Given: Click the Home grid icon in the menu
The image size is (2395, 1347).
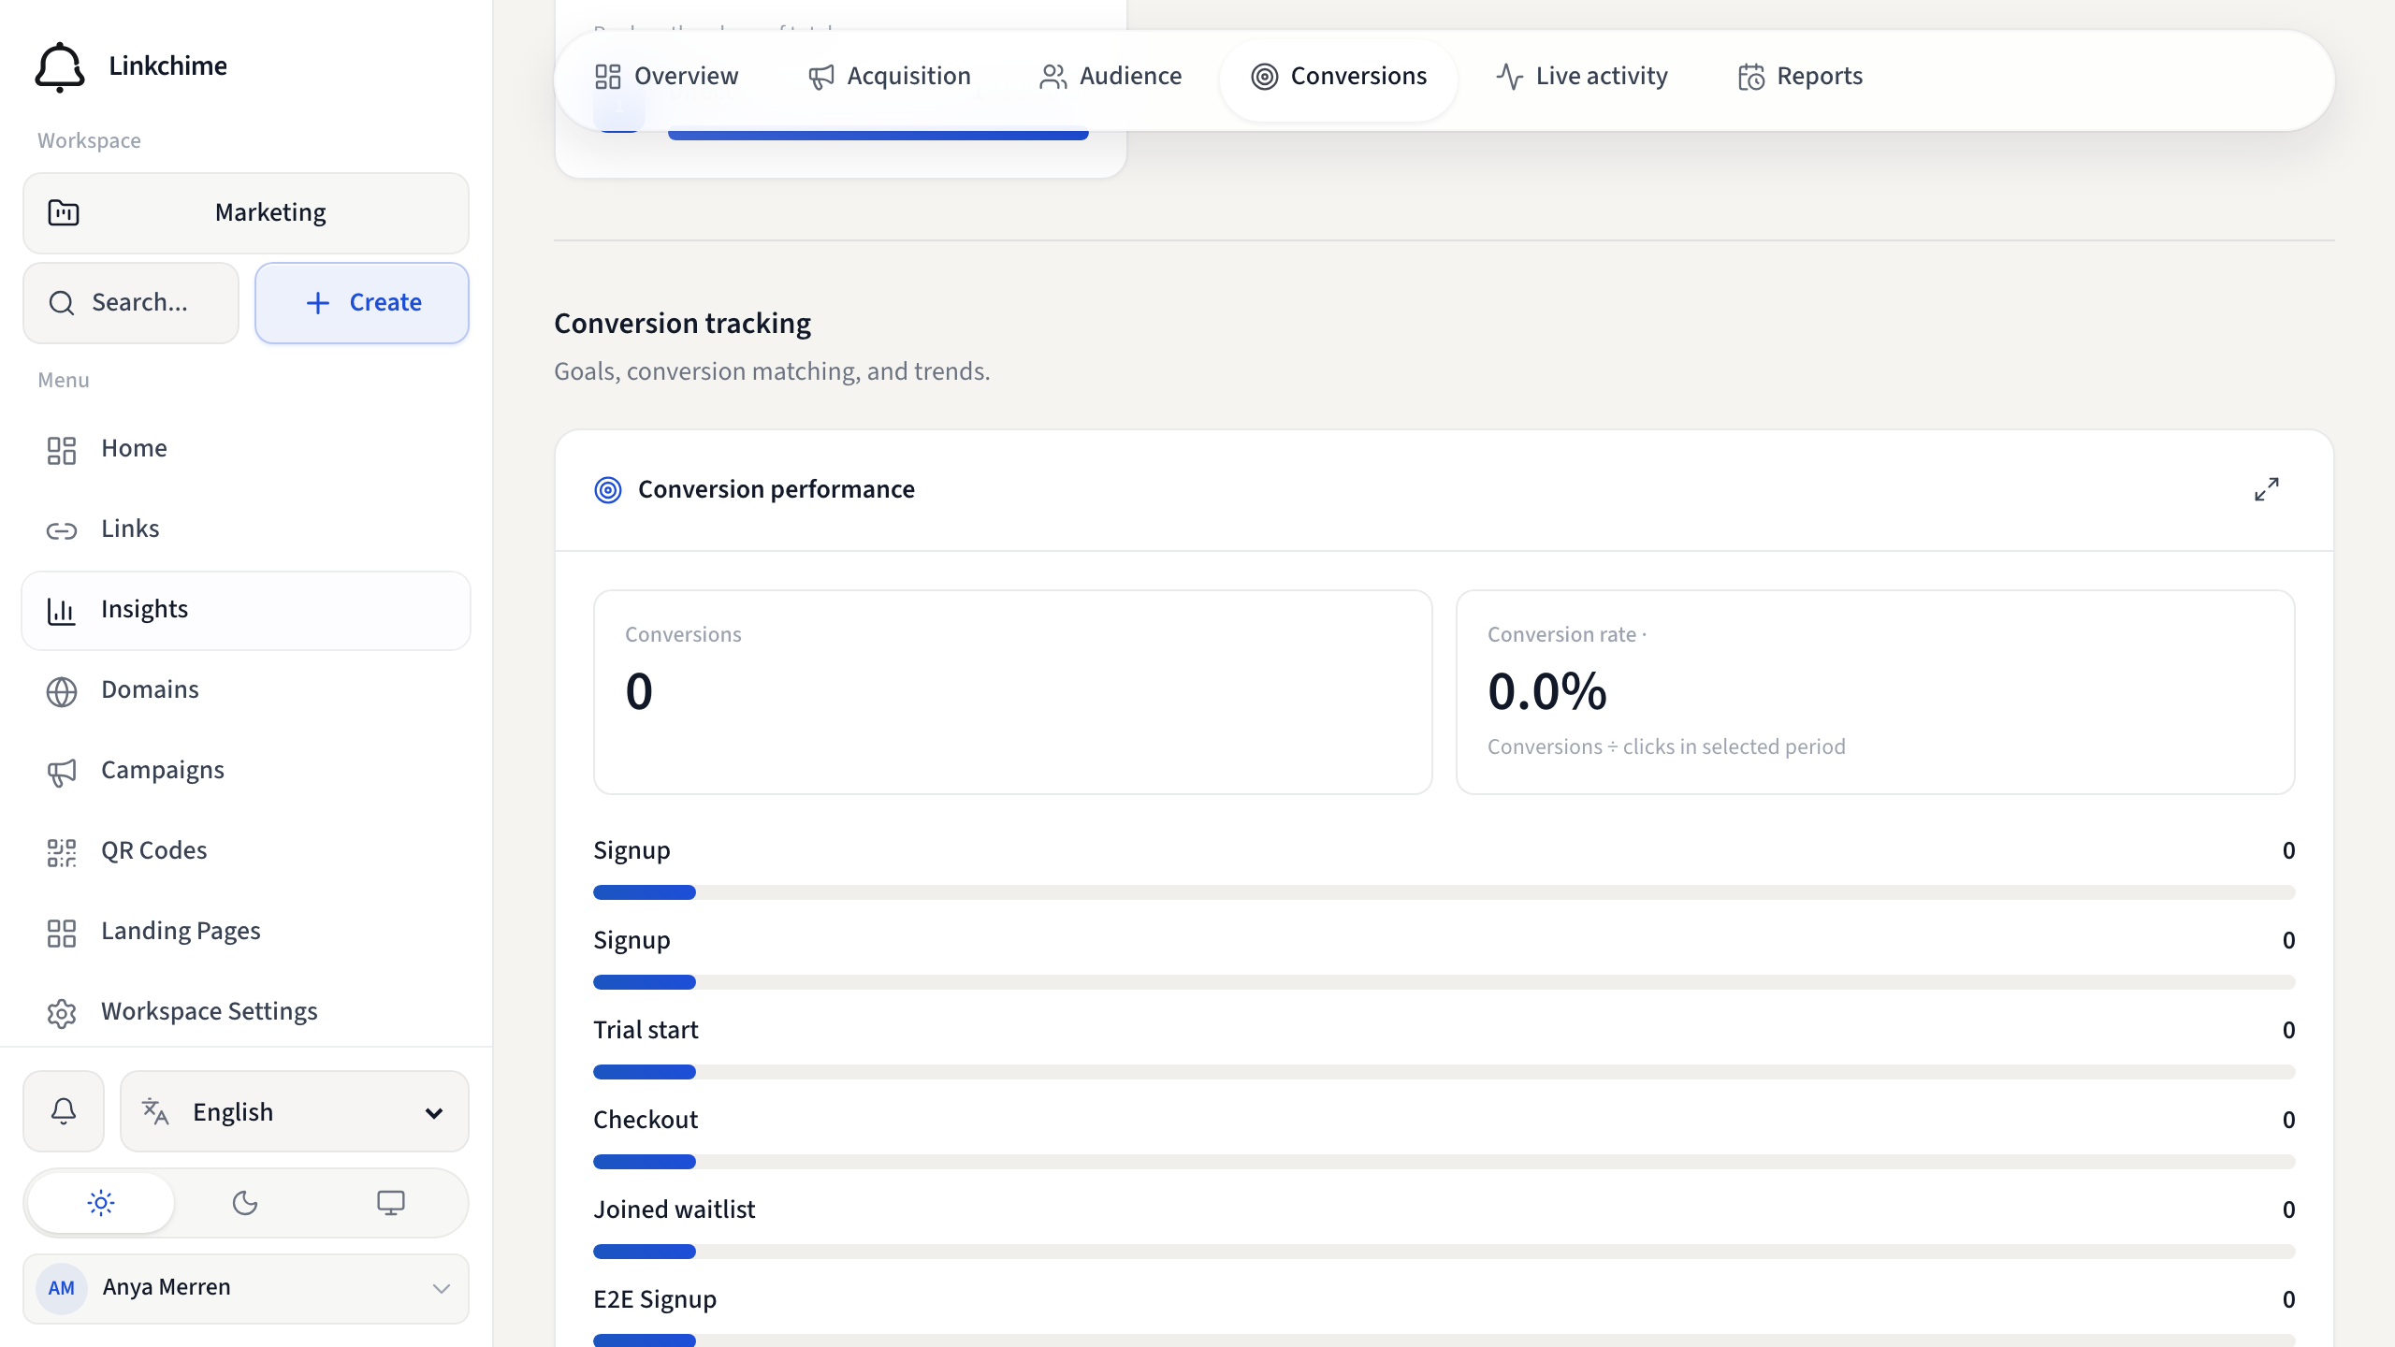Looking at the screenshot, I should [x=62, y=450].
